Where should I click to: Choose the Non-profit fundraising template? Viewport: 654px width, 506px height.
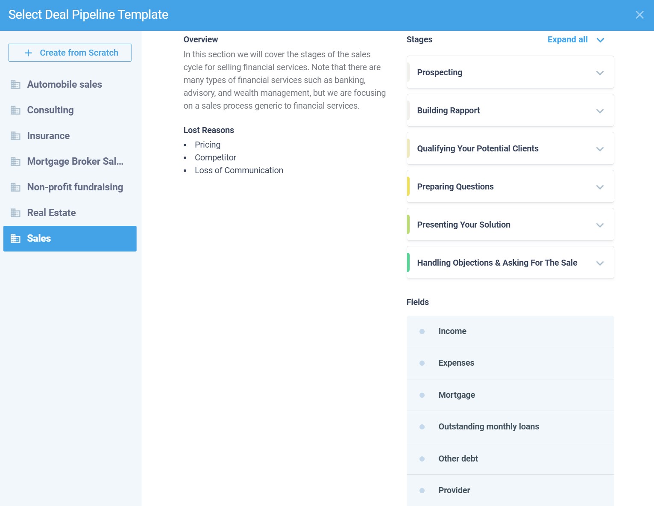pos(75,187)
